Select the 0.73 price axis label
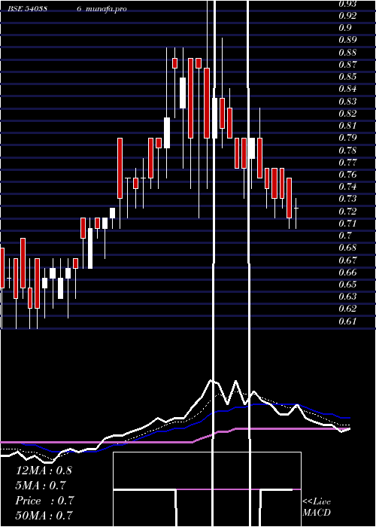The width and height of the screenshot is (376, 527). coord(347,199)
